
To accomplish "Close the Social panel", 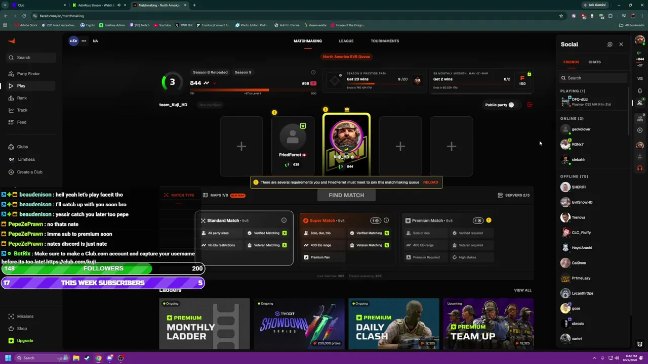I will [621, 44].
